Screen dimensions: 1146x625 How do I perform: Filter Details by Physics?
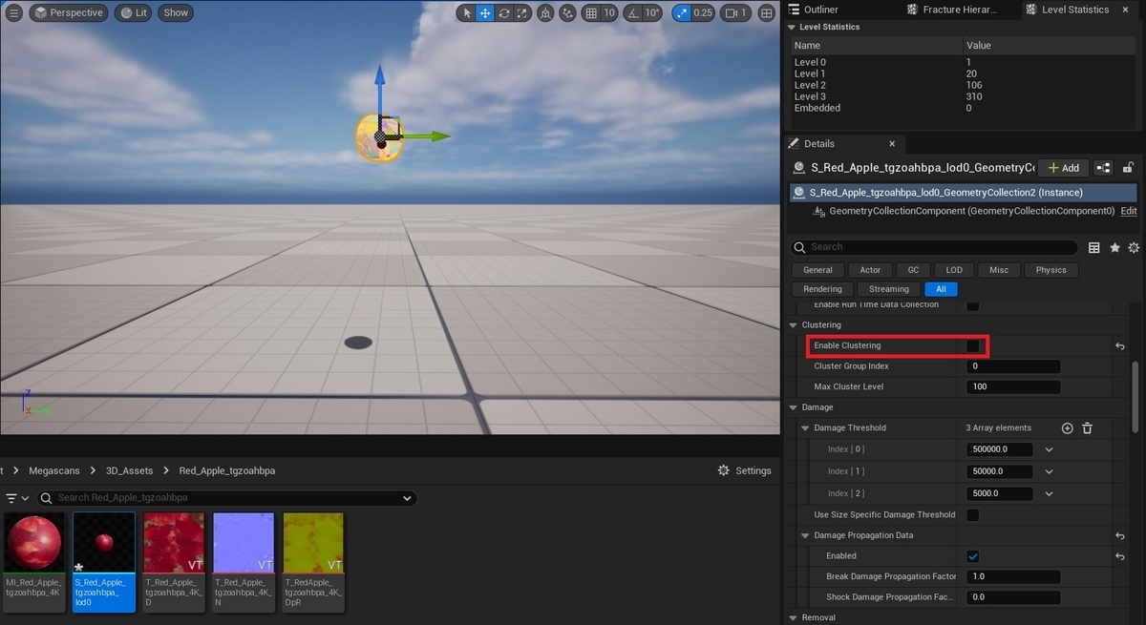click(x=1050, y=270)
